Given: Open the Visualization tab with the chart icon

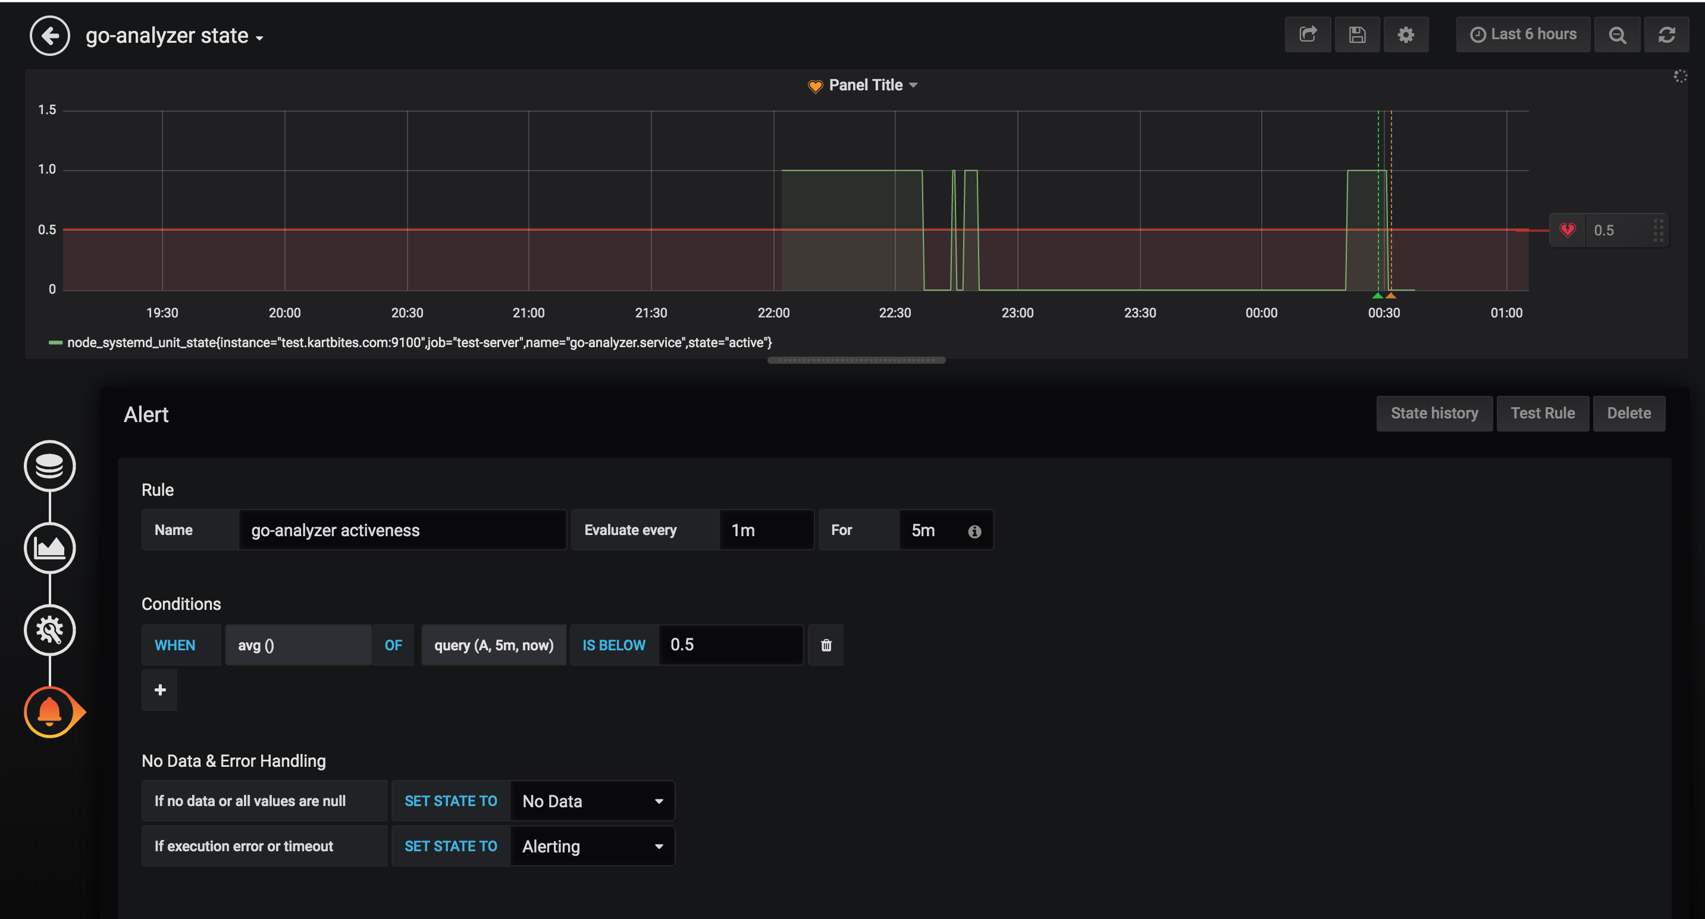Looking at the screenshot, I should (49, 547).
